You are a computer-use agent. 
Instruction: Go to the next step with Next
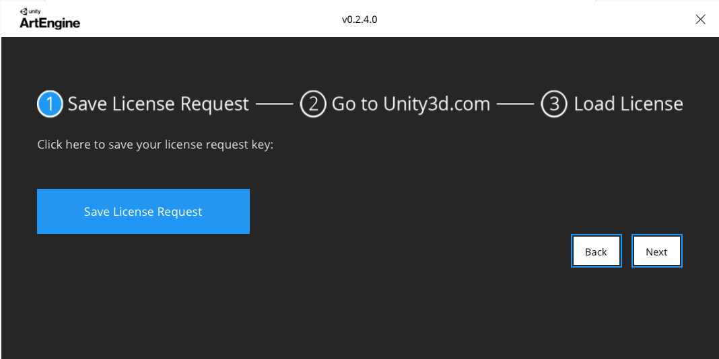[656, 251]
